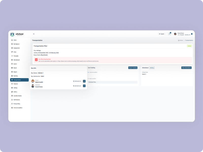The height and width of the screenshot is (152, 203).
Task: Call driver number 9876543210
Action: pyautogui.click(x=77, y=81)
